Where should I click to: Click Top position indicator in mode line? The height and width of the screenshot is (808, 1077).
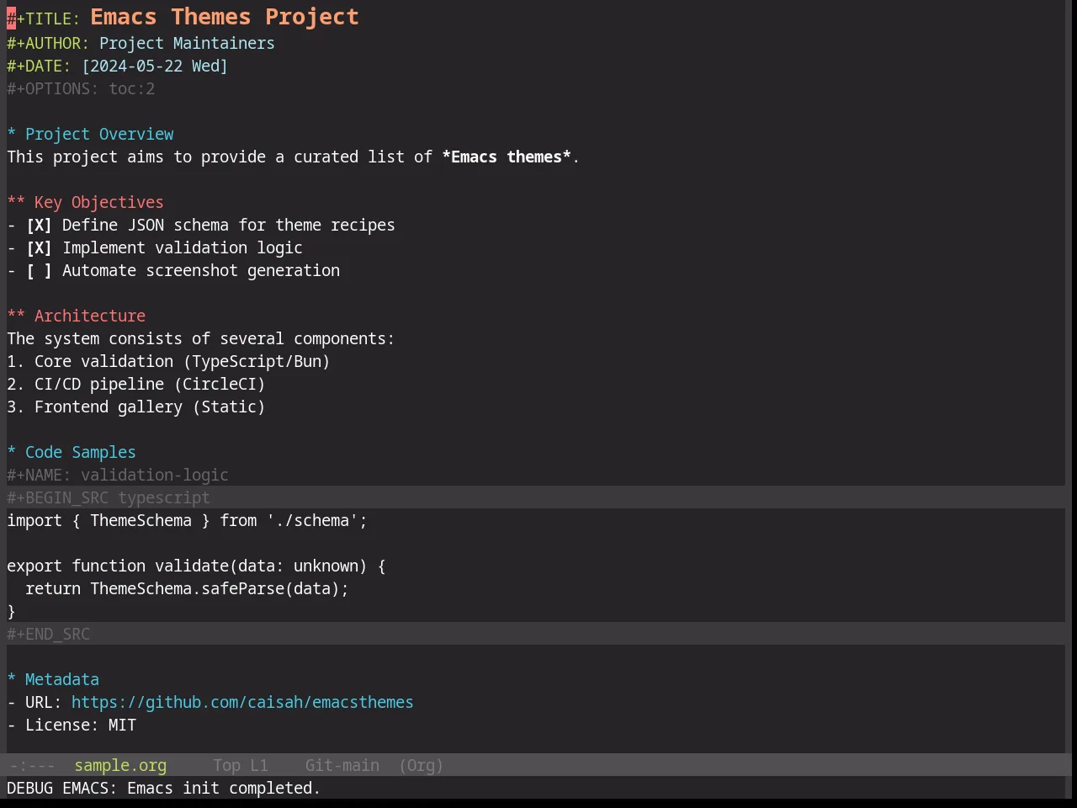tap(226, 766)
